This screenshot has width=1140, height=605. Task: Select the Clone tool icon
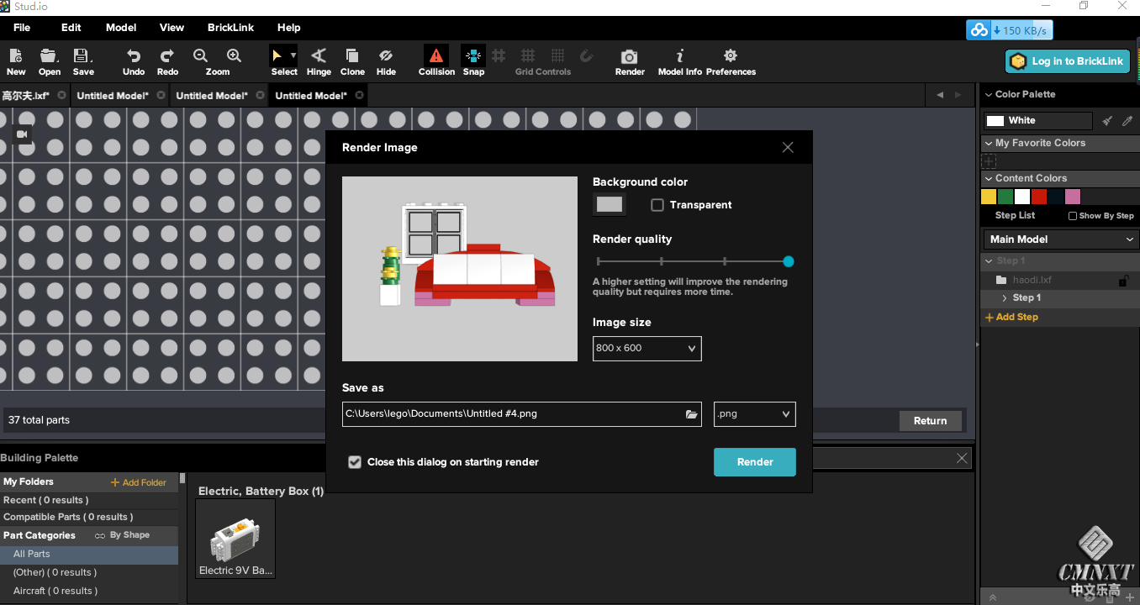tap(352, 57)
